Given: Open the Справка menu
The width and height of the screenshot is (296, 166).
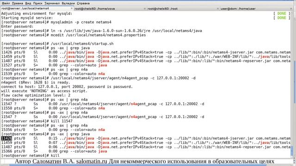Looking at the screenshot, I should tap(83, 3).
